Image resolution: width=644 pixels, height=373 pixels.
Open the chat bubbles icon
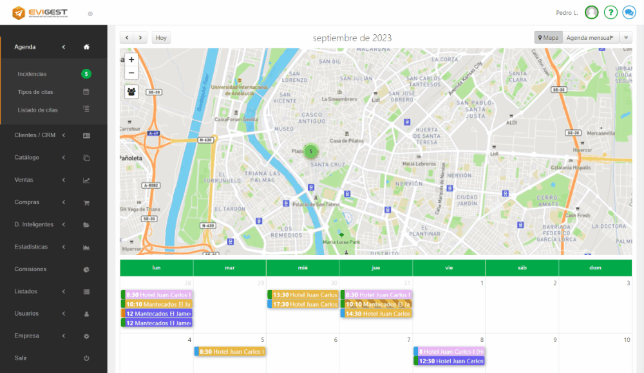[x=629, y=12]
